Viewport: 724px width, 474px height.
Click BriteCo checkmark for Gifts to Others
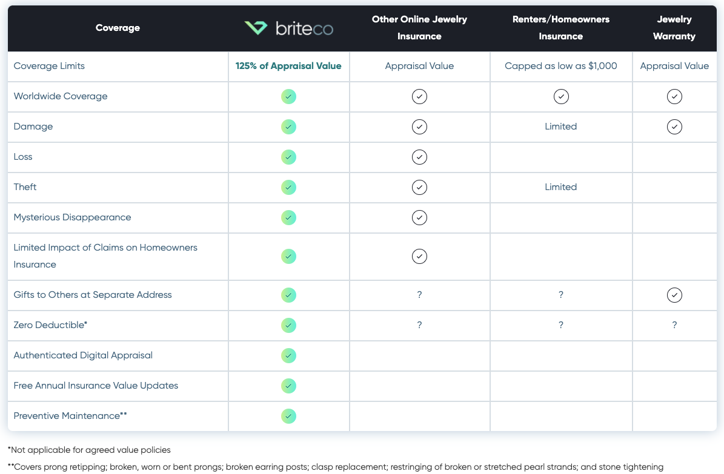pyautogui.click(x=288, y=295)
